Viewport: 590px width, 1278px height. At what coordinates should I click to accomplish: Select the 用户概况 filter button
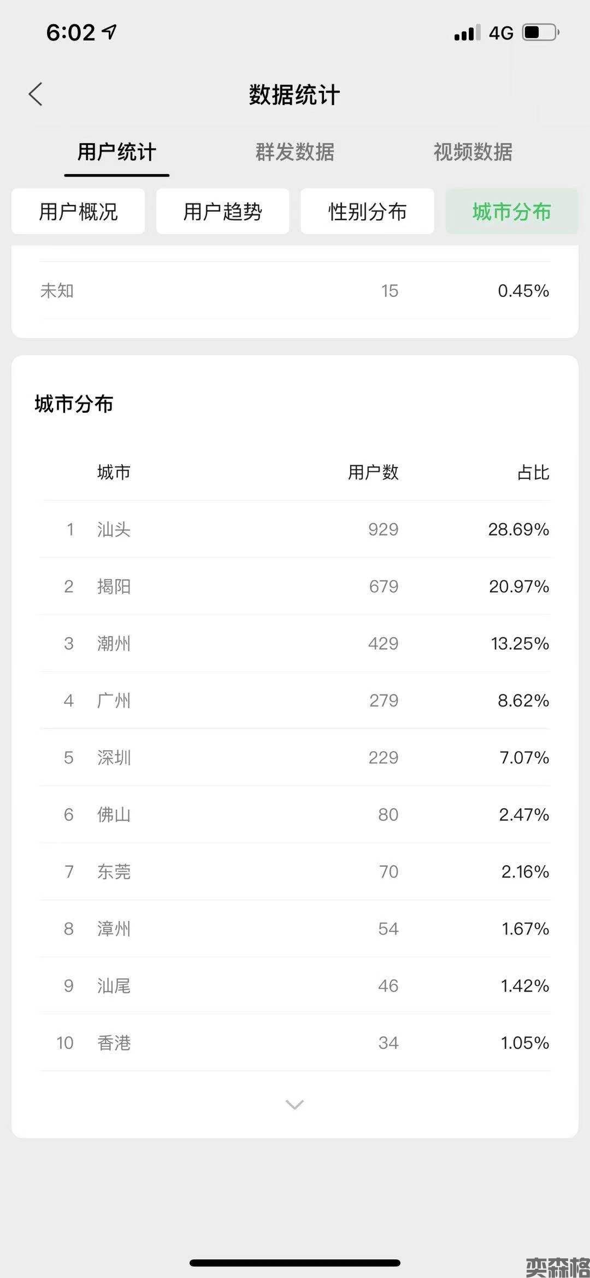pyautogui.click(x=78, y=212)
